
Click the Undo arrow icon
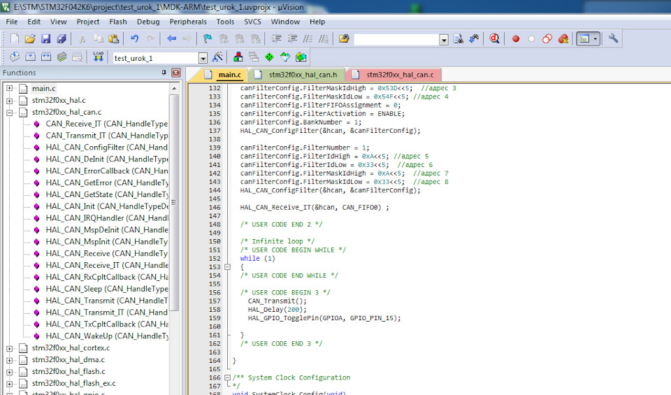point(134,39)
